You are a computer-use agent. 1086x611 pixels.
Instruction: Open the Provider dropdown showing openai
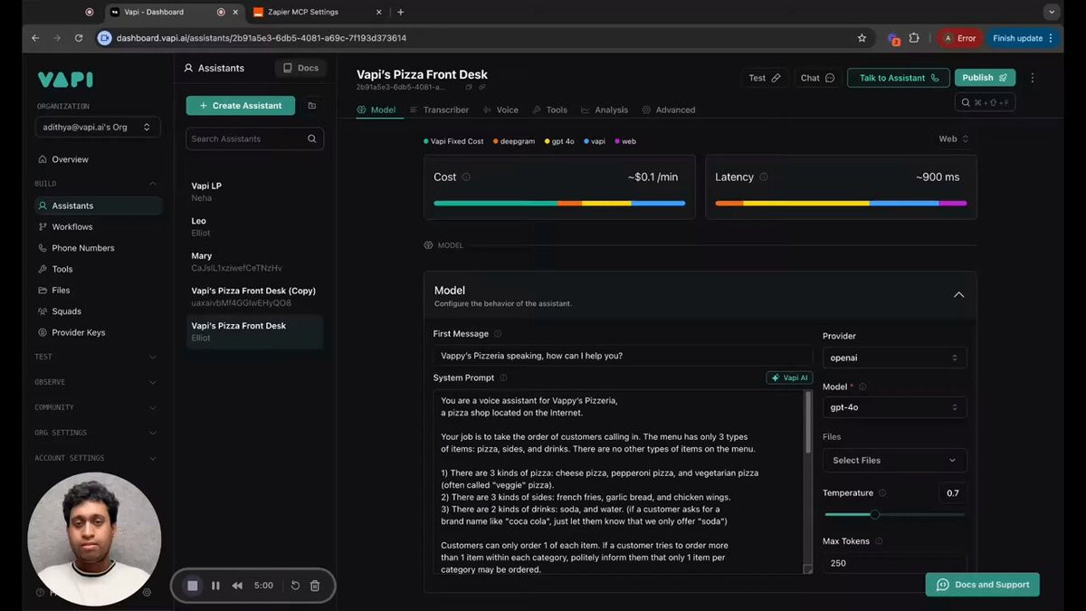click(x=894, y=358)
